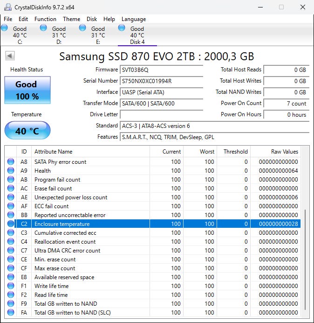Click blue orb for Total GB written to NAND (SLC)

(x=11, y=312)
